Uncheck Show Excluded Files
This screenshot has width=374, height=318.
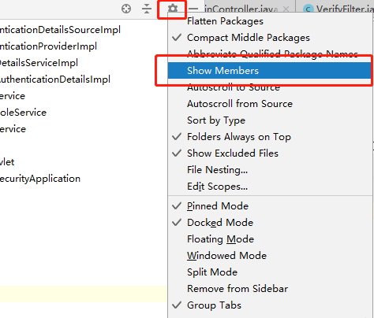233,153
